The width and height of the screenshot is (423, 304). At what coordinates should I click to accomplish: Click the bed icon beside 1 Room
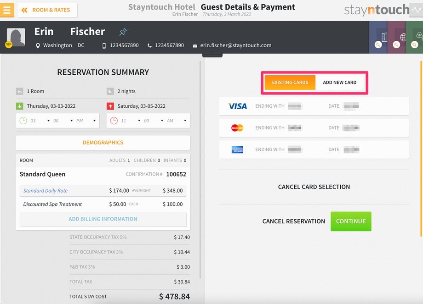pos(20,91)
